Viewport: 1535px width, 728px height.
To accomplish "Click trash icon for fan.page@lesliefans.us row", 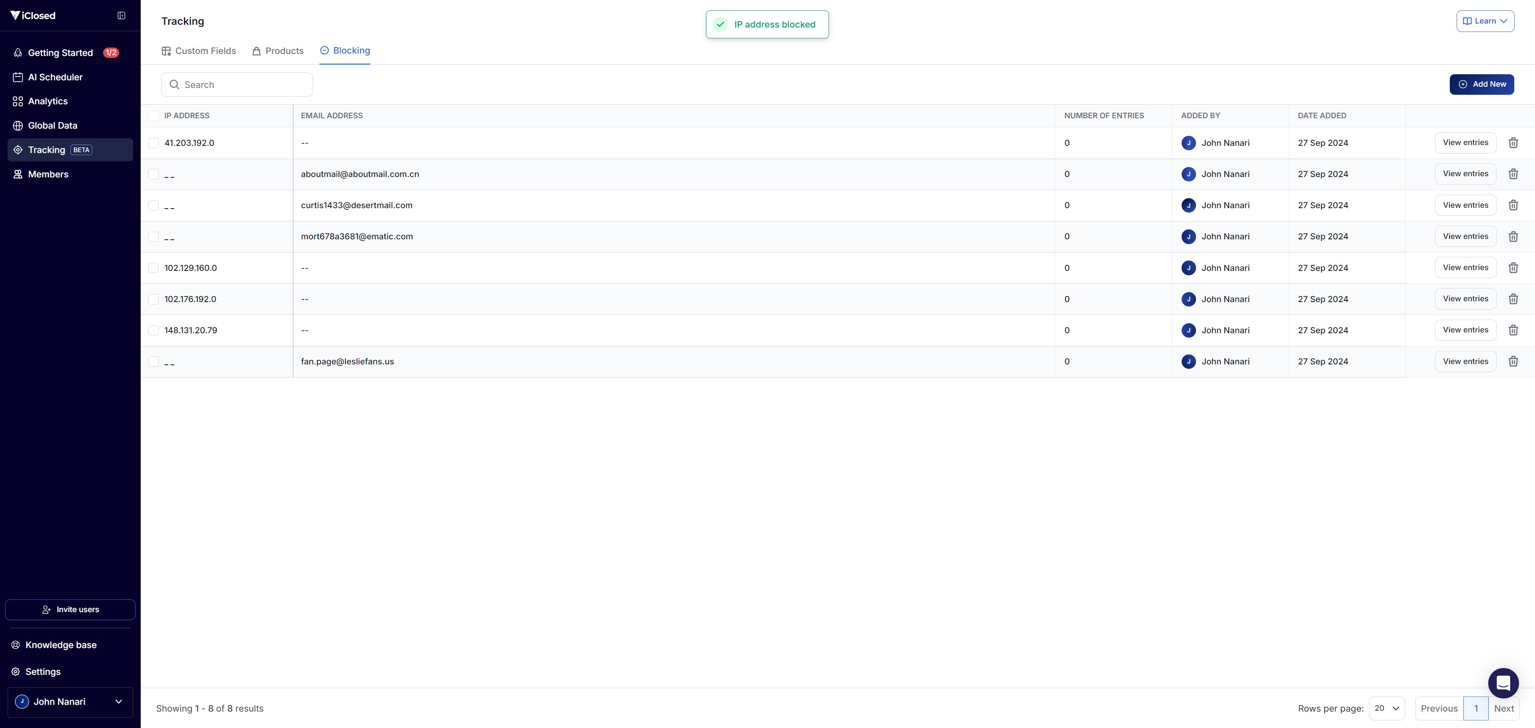I will [x=1513, y=362].
